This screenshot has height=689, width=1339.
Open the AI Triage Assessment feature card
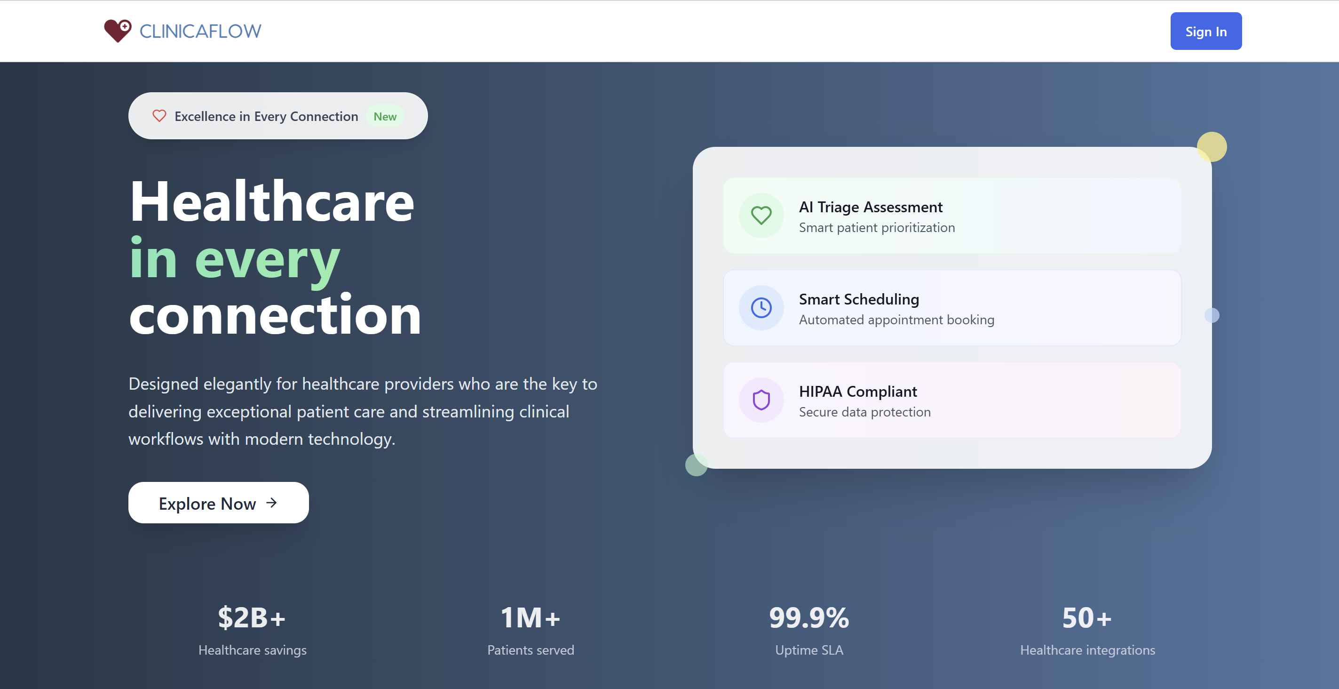click(x=952, y=215)
